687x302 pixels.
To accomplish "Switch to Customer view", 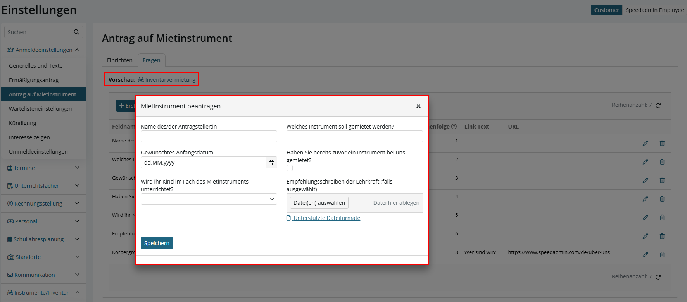I will tap(606, 10).
